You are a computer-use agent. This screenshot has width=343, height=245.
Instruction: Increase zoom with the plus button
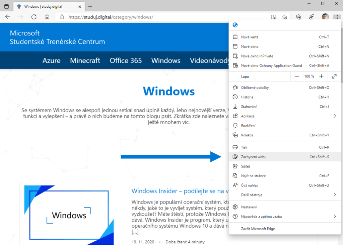click(321, 76)
